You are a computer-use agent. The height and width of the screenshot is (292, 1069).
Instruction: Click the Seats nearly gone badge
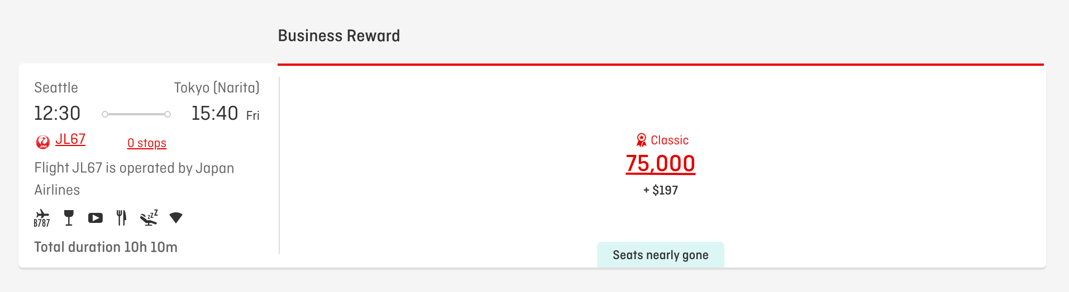pyautogui.click(x=660, y=255)
